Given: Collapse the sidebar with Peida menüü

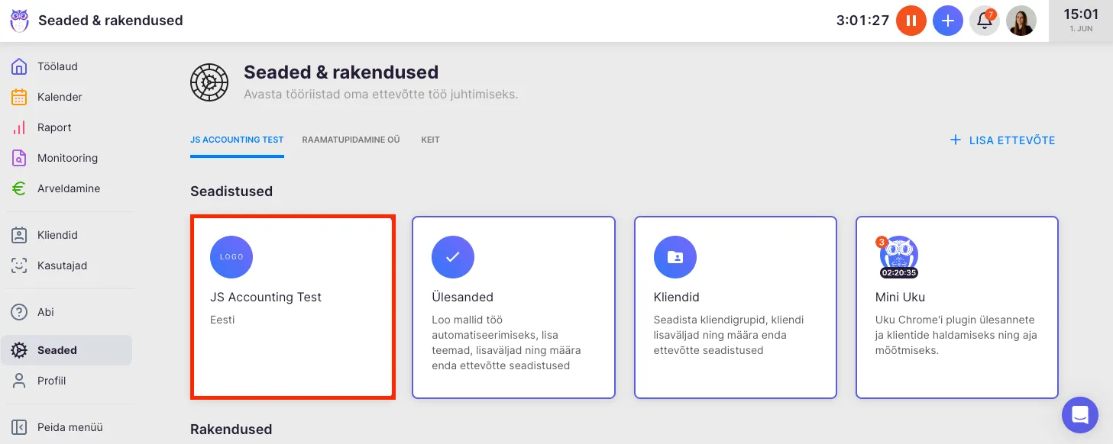Looking at the screenshot, I should [69, 427].
